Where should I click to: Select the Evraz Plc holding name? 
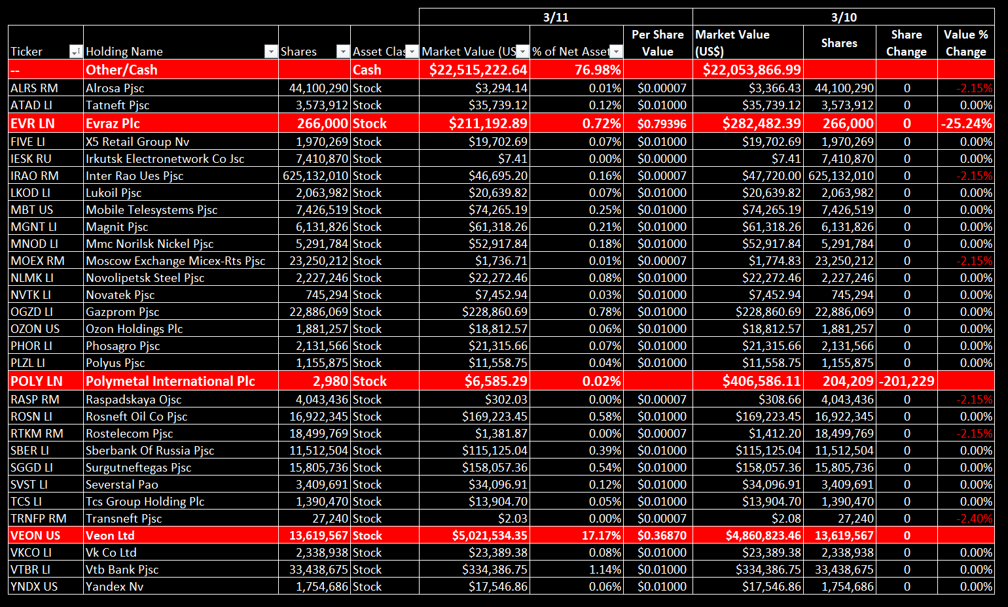coord(181,124)
